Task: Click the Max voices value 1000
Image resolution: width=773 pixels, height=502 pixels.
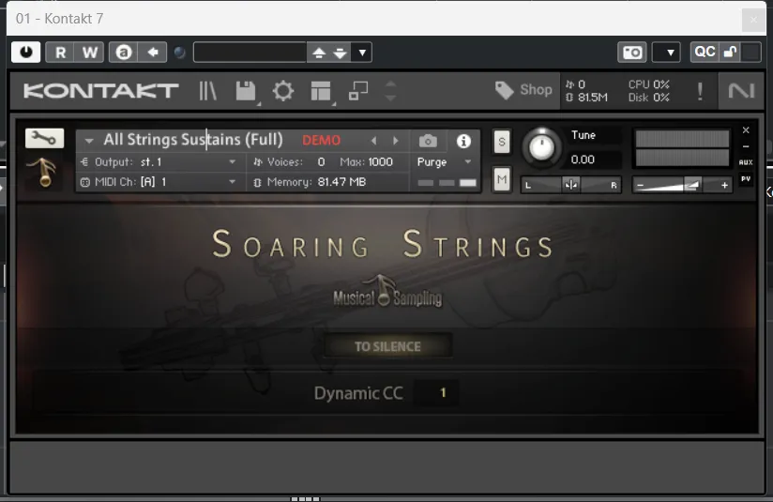Action: (380, 162)
